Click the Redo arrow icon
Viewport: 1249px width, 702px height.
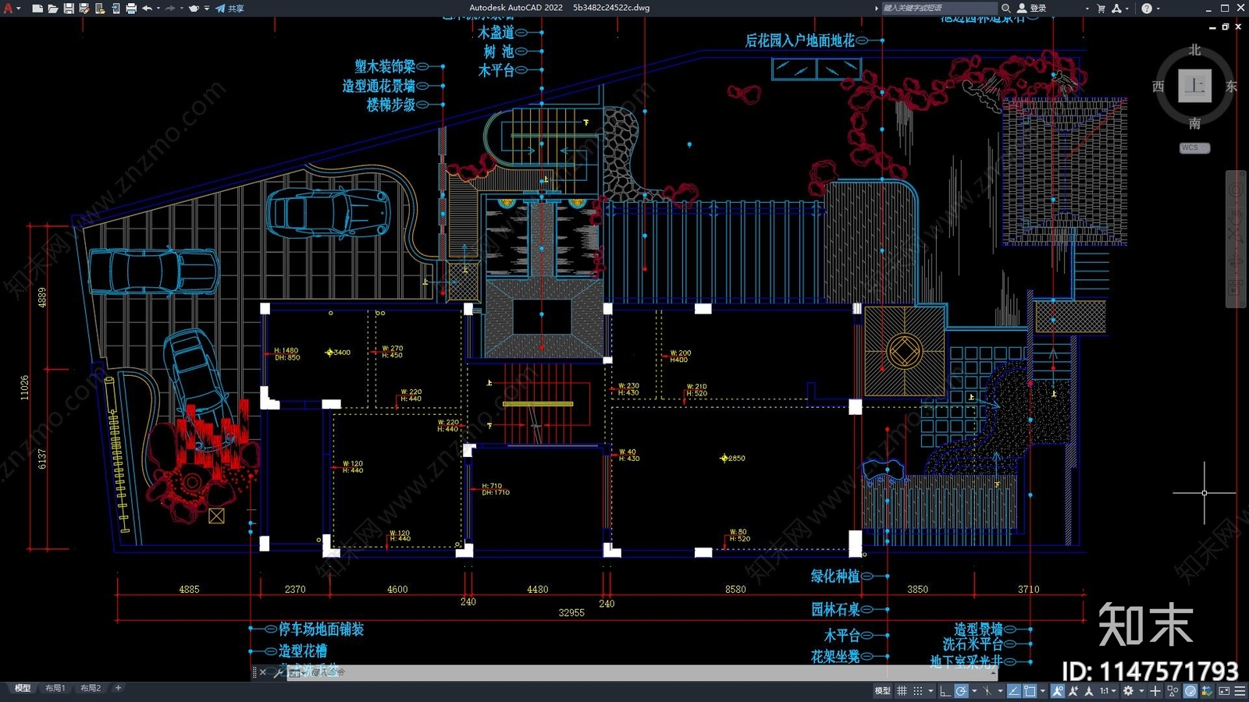coord(170,8)
